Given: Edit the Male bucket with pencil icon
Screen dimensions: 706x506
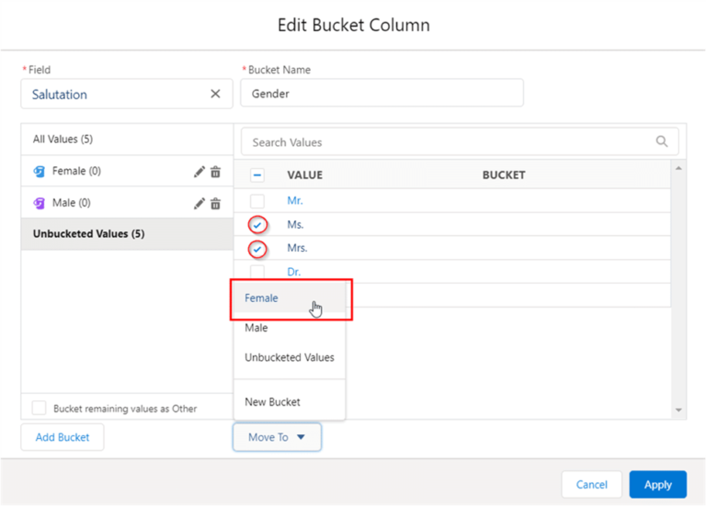Looking at the screenshot, I should click(199, 203).
